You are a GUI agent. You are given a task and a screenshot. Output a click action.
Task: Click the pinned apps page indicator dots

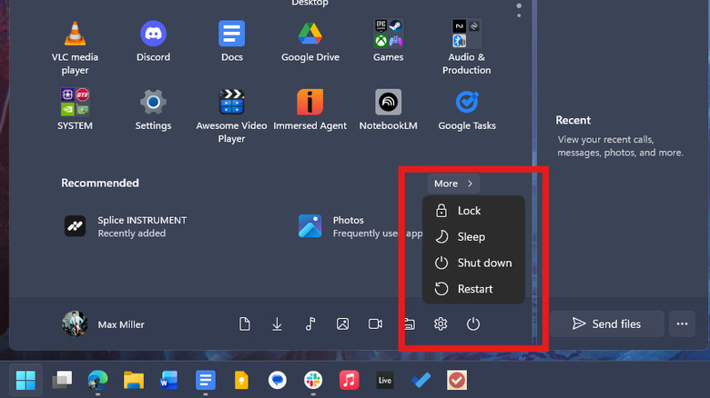click(x=519, y=10)
